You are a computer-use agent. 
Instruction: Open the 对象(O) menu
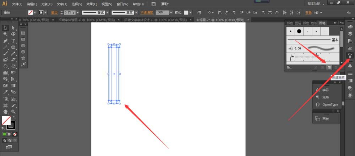tap(47, 4)
